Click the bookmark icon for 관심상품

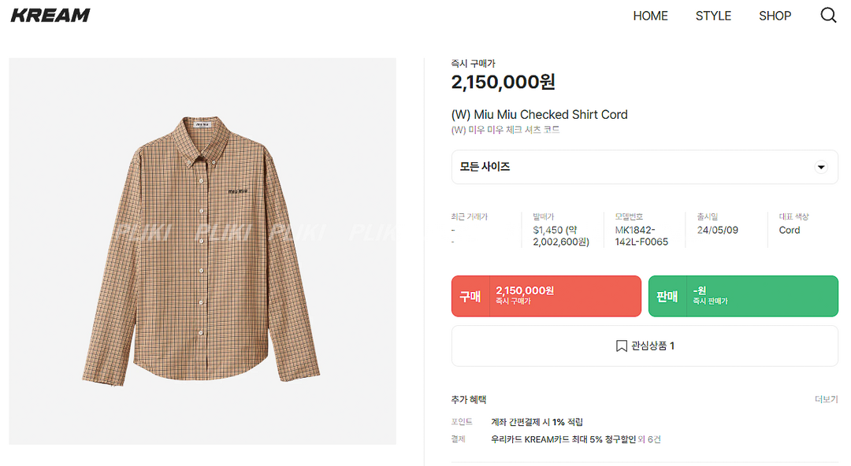tap(621, 346)
